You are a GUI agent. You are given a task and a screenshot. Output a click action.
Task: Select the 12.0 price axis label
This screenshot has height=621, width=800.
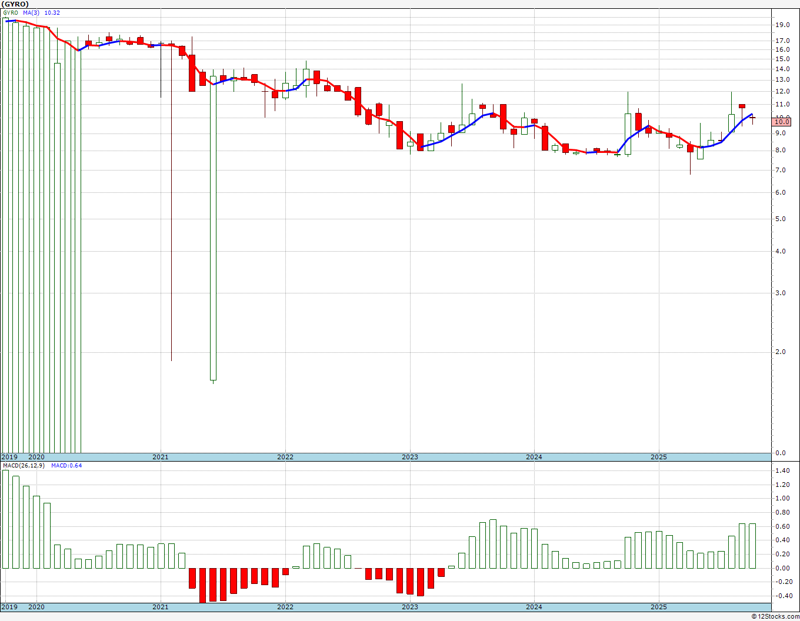point(782,91)
